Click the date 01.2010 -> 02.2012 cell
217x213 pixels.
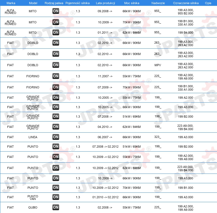pyautogui.click(x=105, y=197)
